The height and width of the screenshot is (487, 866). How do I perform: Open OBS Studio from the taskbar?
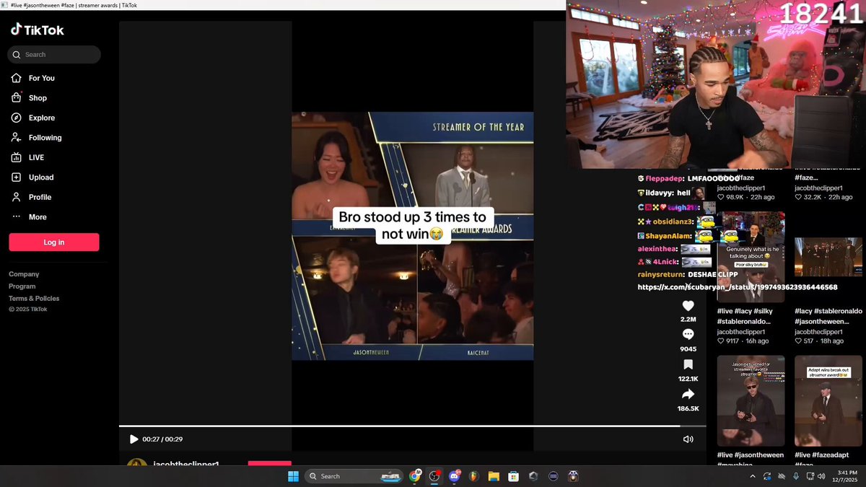(434, 476)
